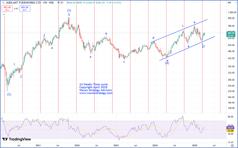238x148 pixels.
Task: Click the pink approximate data indicator icon
Action: [x=62, y=3]
